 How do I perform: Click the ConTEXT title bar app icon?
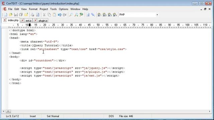(3, 3)
